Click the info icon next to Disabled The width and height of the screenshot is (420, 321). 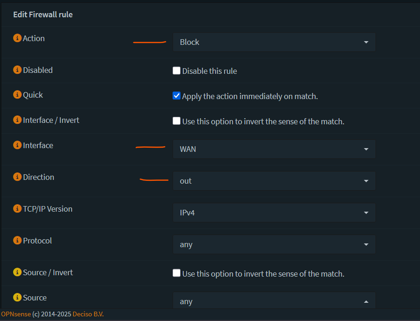click(17, 70)
